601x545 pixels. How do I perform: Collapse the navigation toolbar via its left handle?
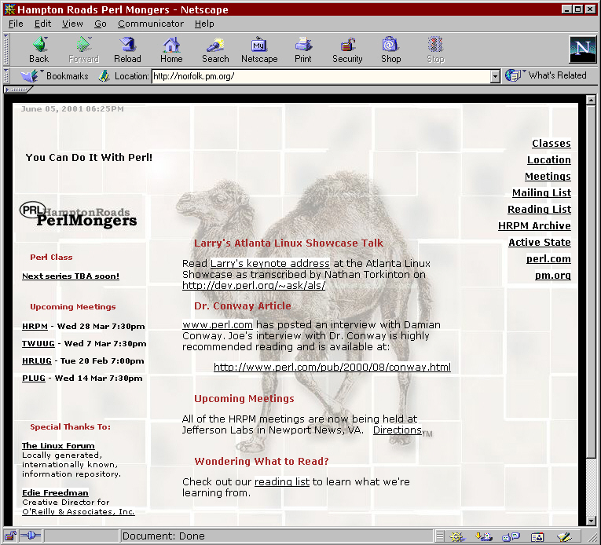coord(6,49)
